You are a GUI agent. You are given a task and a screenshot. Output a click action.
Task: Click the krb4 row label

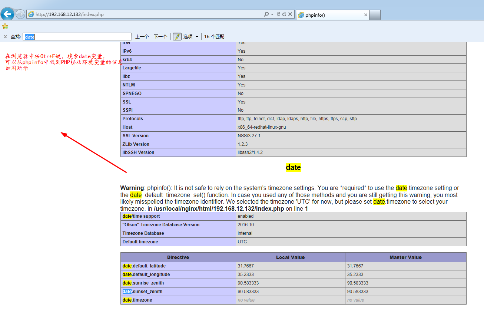pyautogui.click(x=127, y=59)
